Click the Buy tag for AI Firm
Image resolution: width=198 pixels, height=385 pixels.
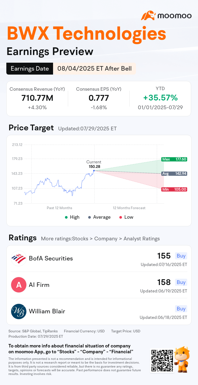pyautogui.click(x=181, y=282)
